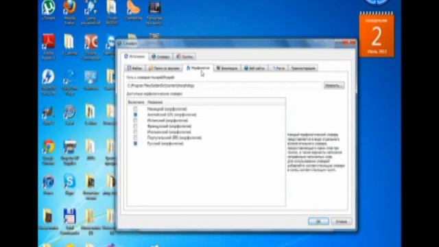The image size is (439, 247).
Task: Enable the Немецкий morphology dictionary checkbox
Action: pyautogui.click(x=135, y=108)
